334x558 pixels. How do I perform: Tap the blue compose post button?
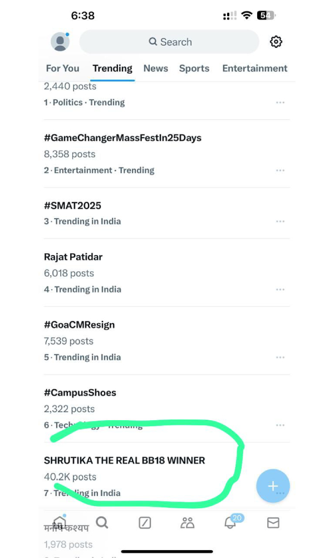pos(273,486)
